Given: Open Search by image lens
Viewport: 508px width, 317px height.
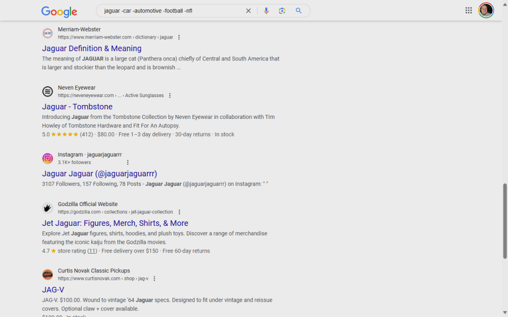Looking at the screenshot, I should click(282, 11).
